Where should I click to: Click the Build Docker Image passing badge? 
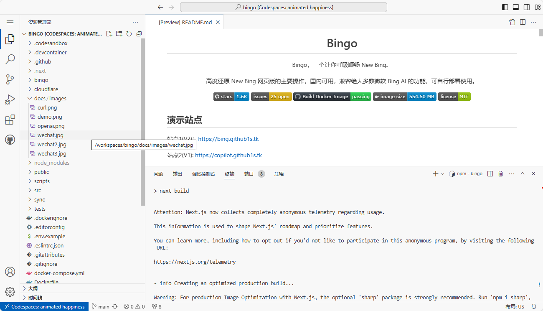pyautogui.click(x=332, y=97)
